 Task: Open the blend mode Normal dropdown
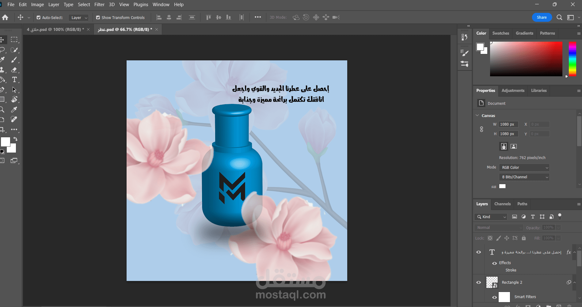(x=499, y=228)
